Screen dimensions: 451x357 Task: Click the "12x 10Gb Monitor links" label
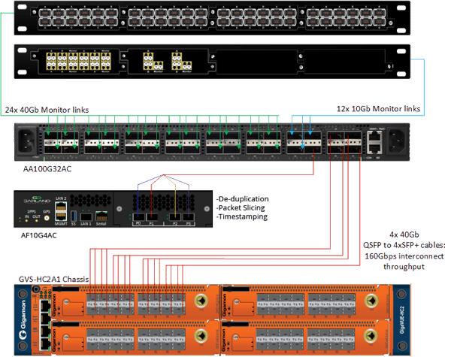pyautogui.click(x=378, y=109)
